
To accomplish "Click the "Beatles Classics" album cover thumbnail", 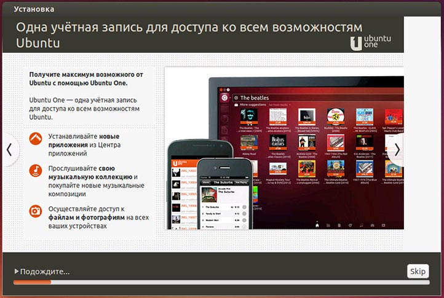I will (278, 141).
